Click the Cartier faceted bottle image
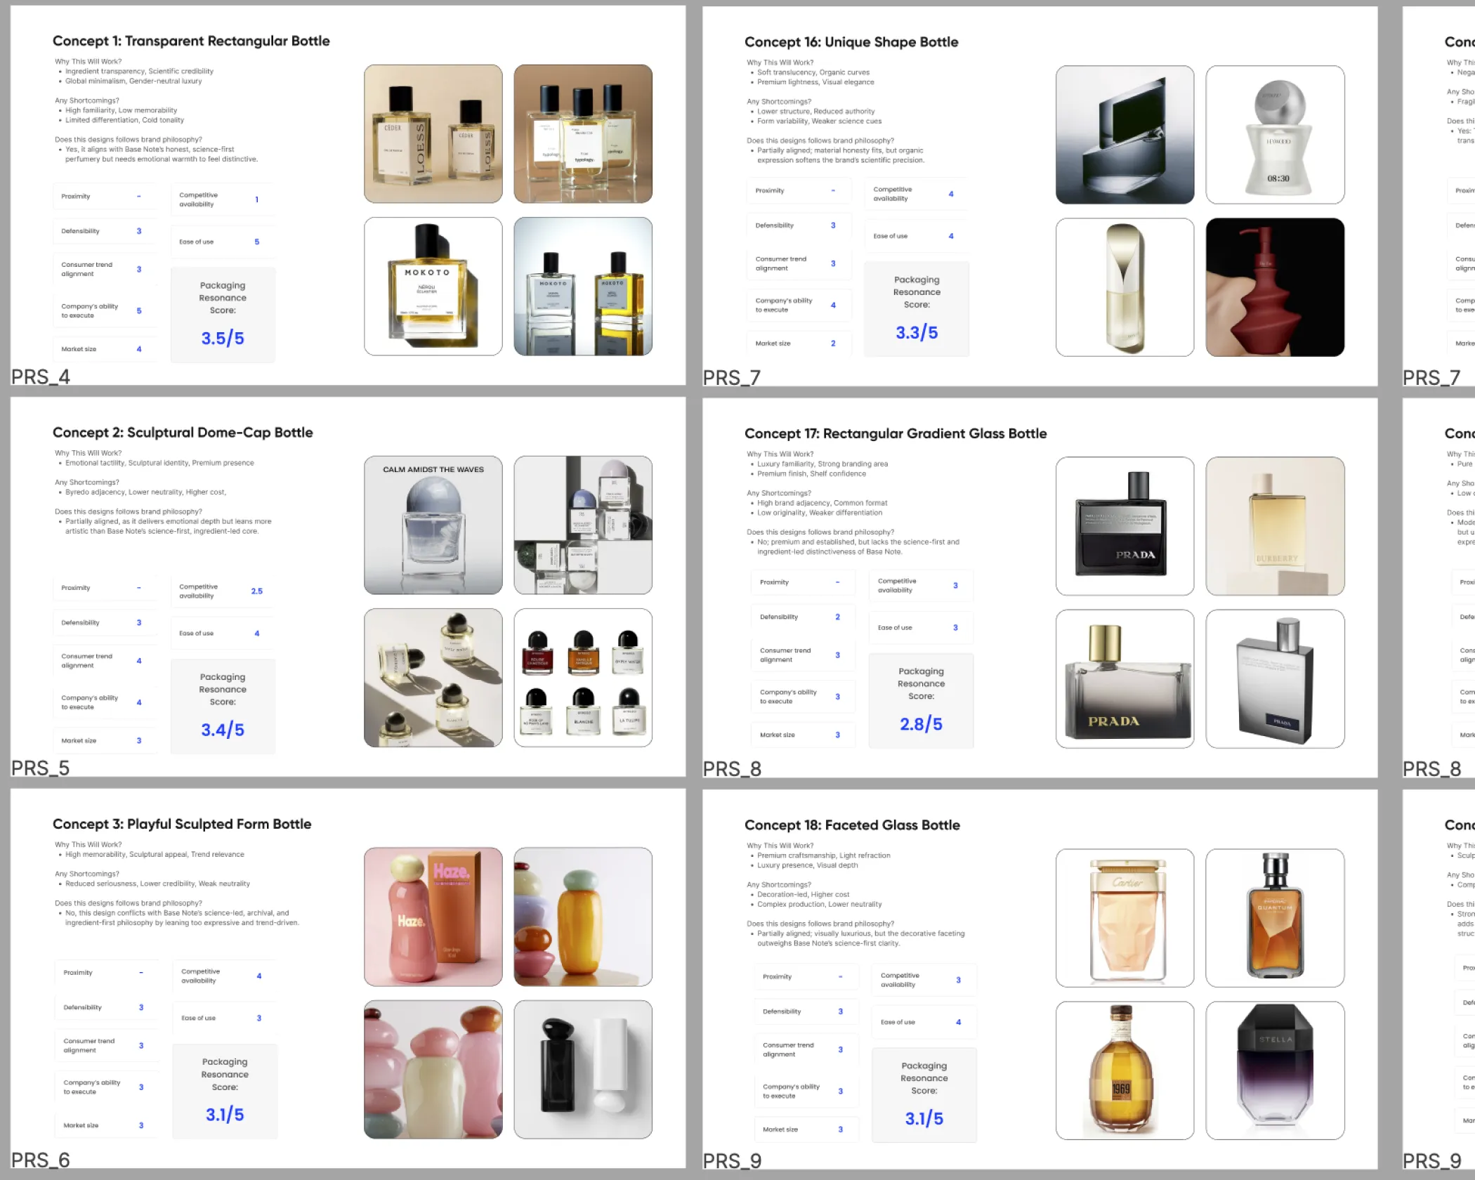 (x=1125, y=918)
